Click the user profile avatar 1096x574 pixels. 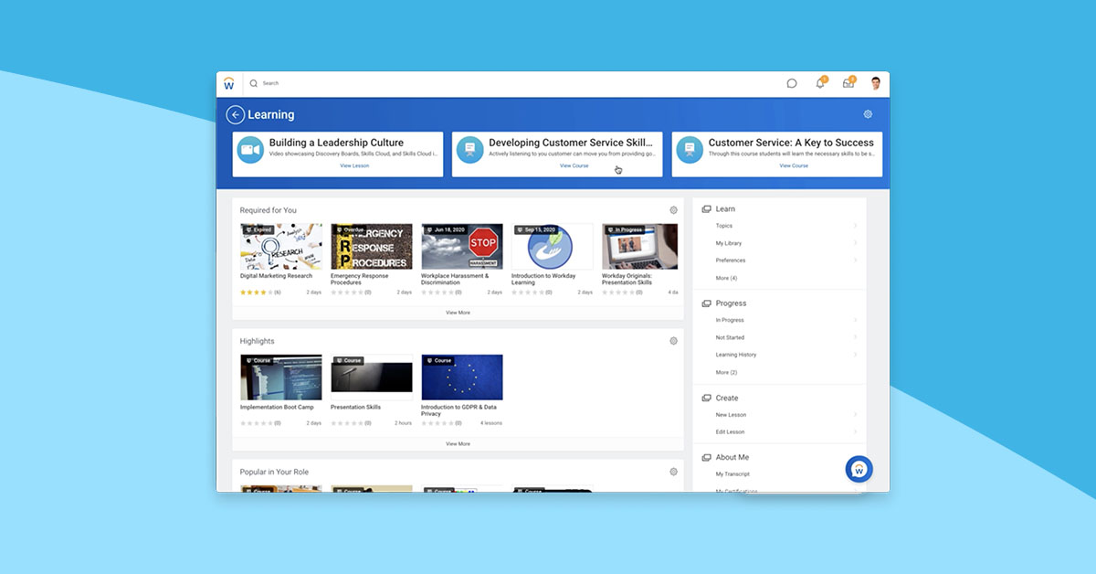[876, 83]
